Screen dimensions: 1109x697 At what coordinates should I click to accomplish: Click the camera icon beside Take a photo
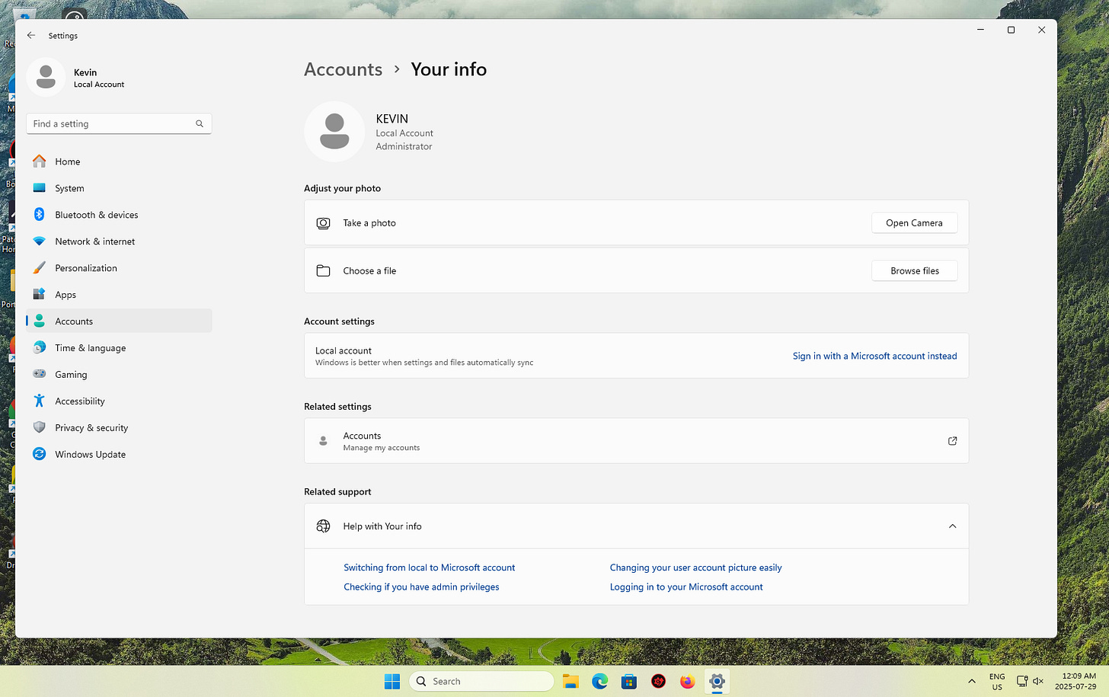323,223
